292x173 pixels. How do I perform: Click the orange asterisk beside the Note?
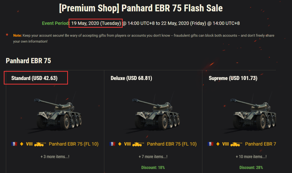[7, 35]
